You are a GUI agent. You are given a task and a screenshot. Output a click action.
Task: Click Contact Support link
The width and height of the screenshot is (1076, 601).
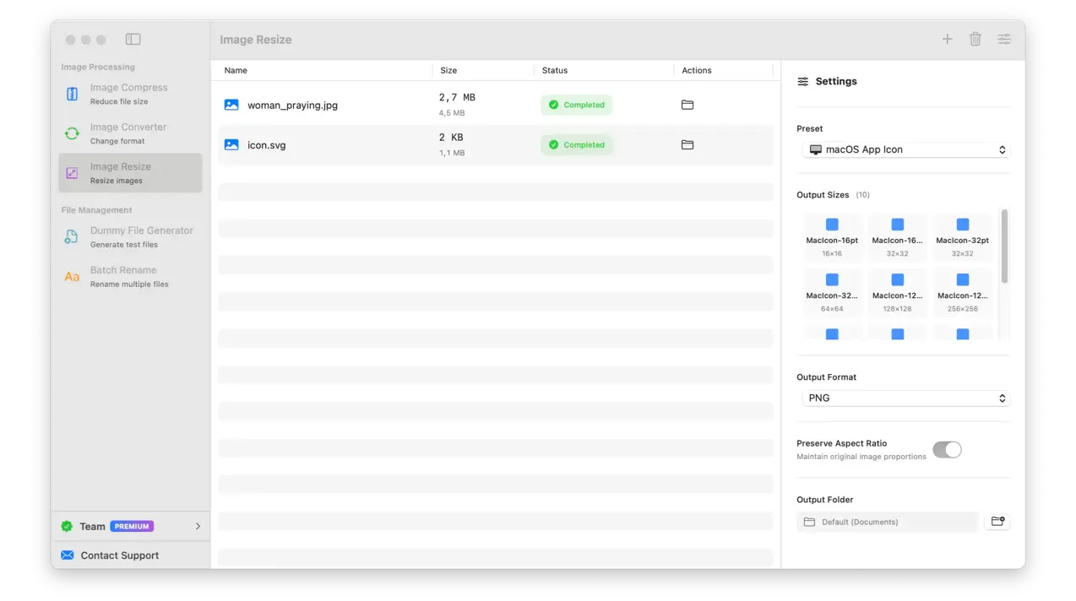pyautogui.click(x=119, y=555)
